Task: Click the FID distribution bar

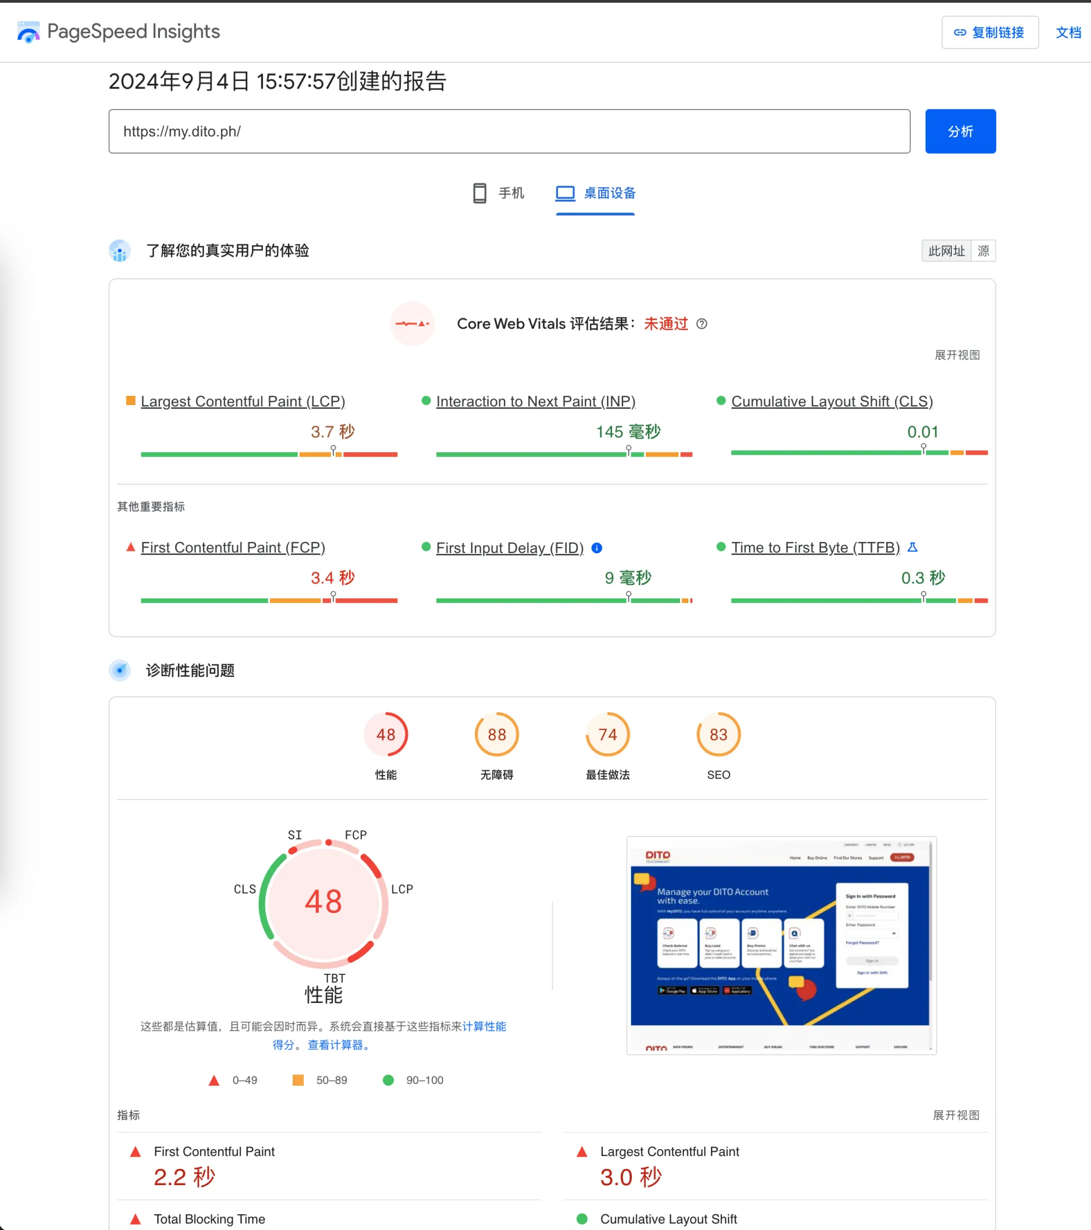Action: tap(564, 601)
